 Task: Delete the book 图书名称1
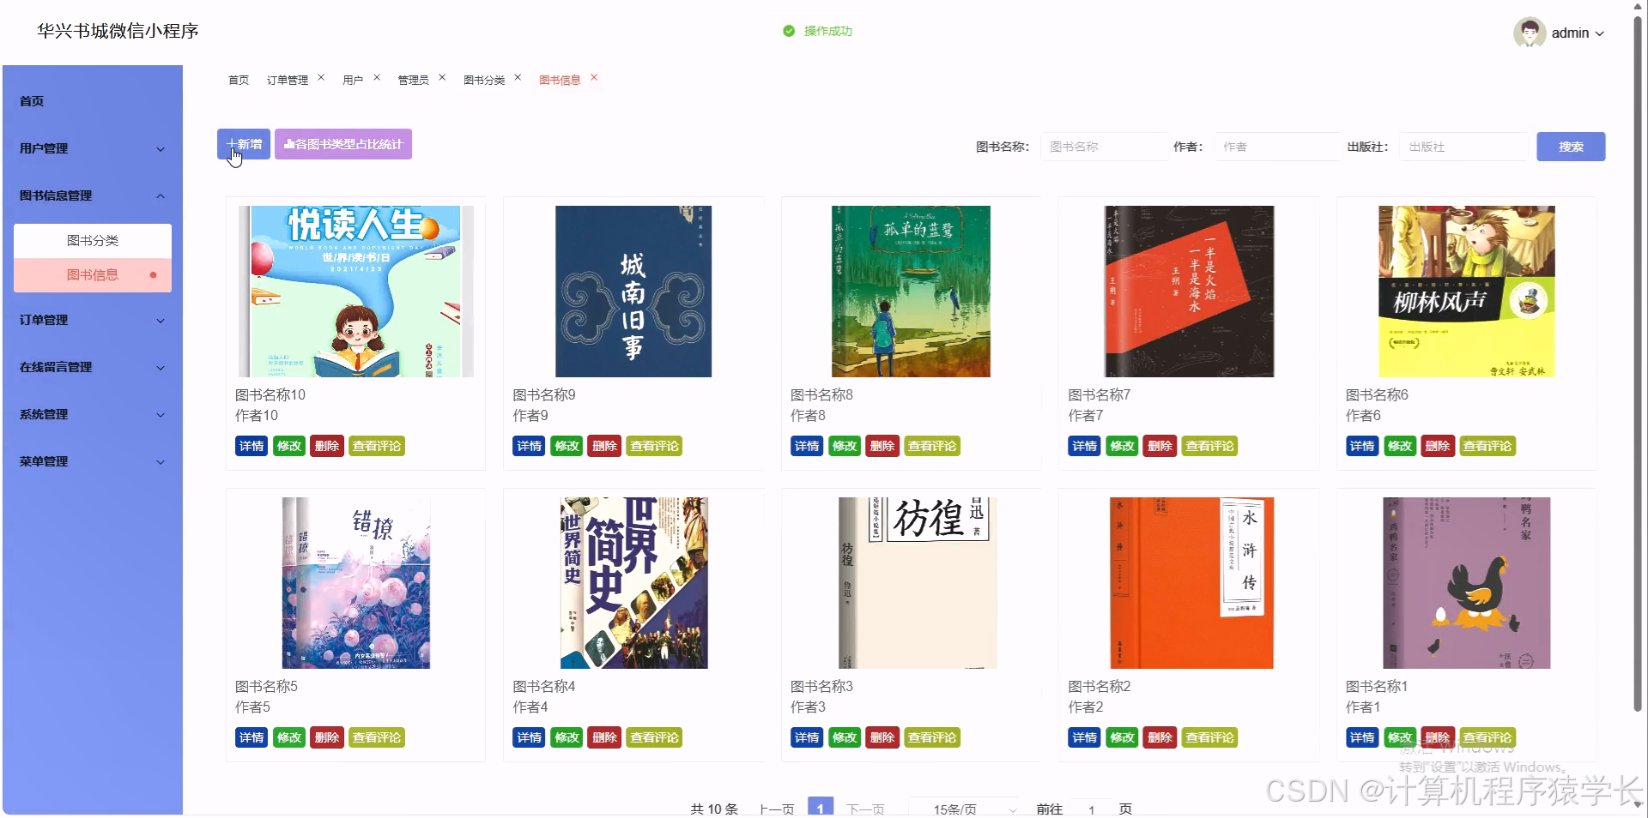[x=1438, y=737]
